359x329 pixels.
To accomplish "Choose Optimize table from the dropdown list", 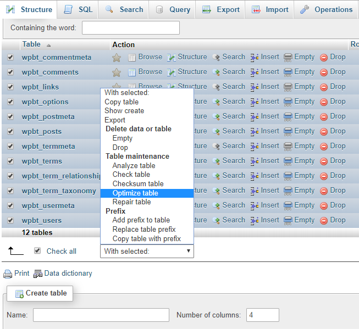I will pos(135,193).
